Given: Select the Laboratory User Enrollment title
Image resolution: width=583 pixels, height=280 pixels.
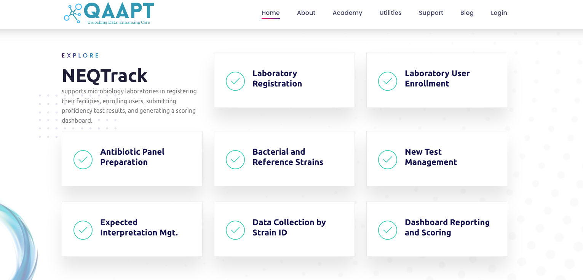Looking at the screenshot, I should 437,78.
